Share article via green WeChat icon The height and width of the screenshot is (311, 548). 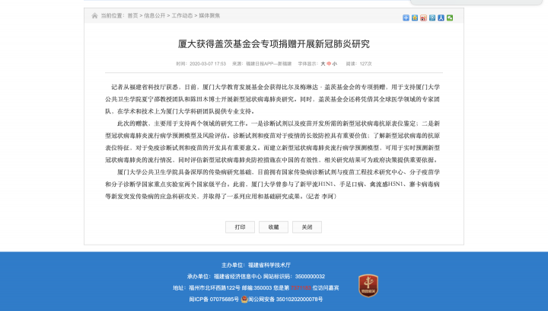450,18
